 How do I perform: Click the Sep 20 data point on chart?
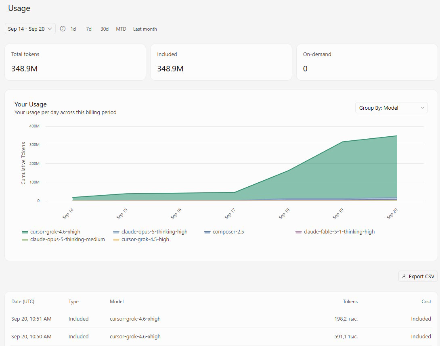point(396,136)
